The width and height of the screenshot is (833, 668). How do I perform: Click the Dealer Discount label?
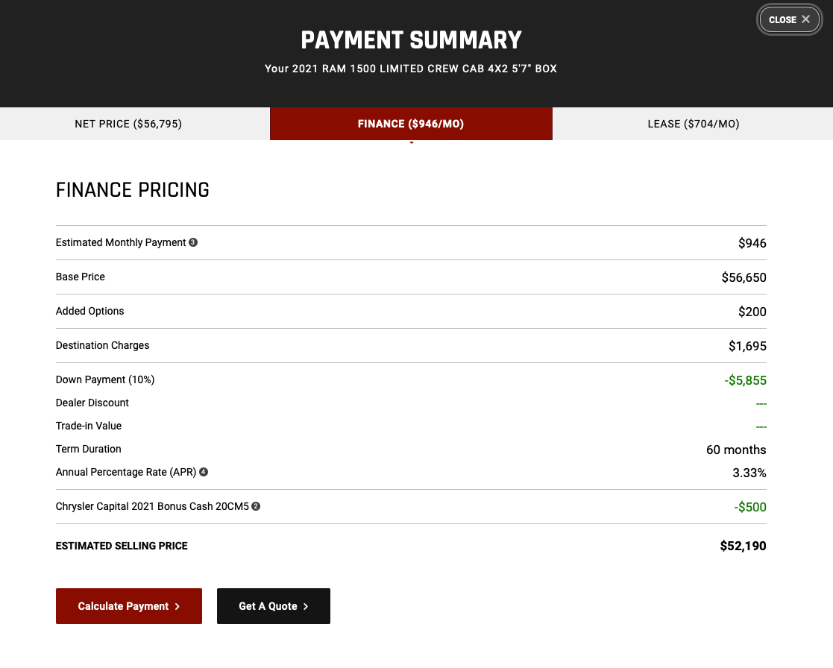(92, 403)
